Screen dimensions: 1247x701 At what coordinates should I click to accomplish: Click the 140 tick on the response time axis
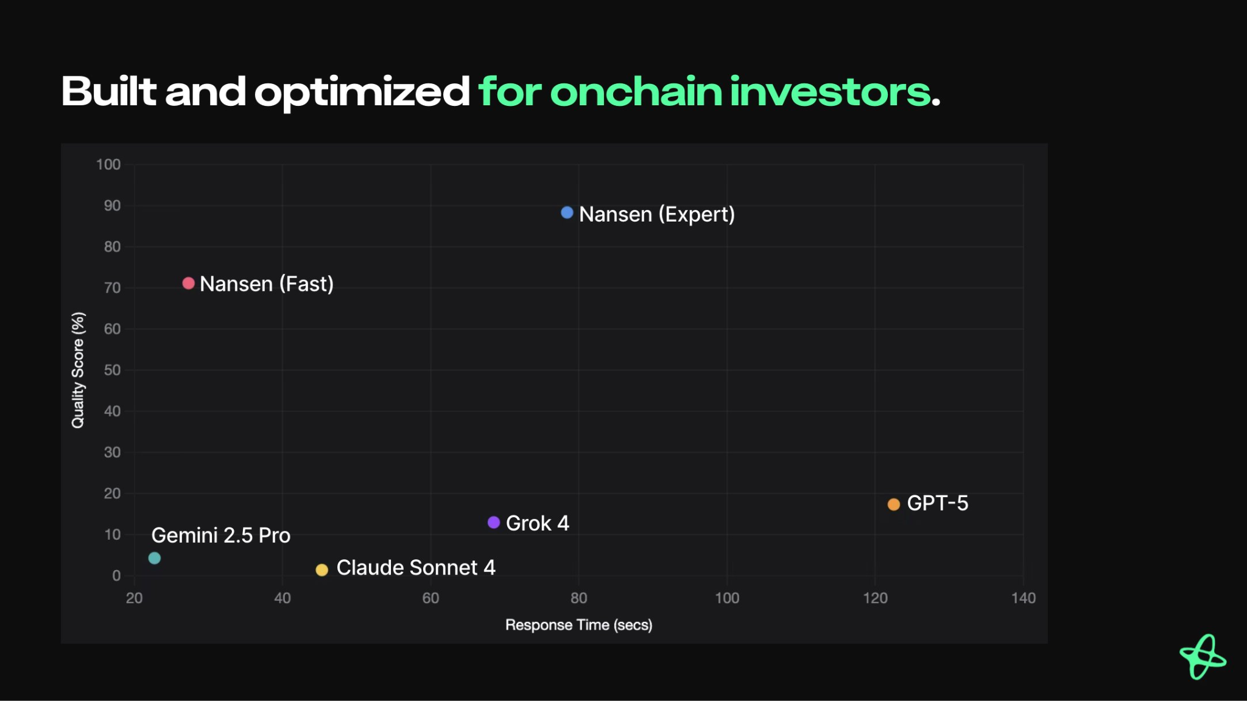pos(1023,598)
